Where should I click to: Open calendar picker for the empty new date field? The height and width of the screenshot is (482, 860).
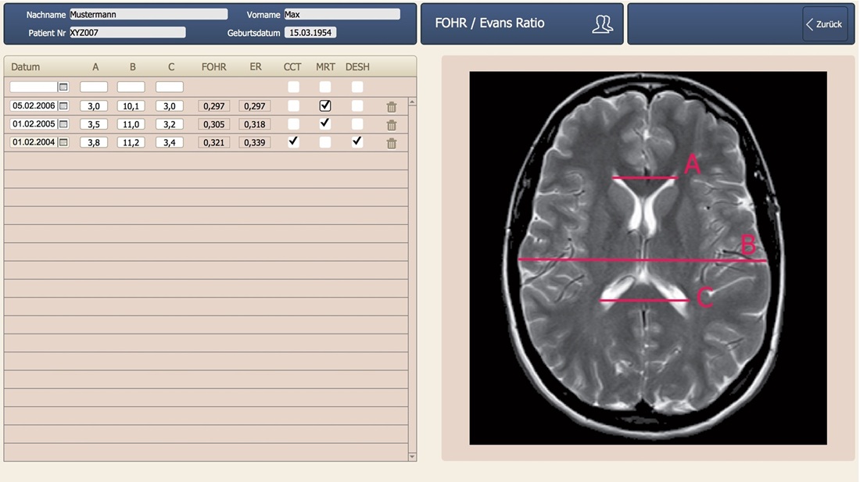(x=63, y=87)
